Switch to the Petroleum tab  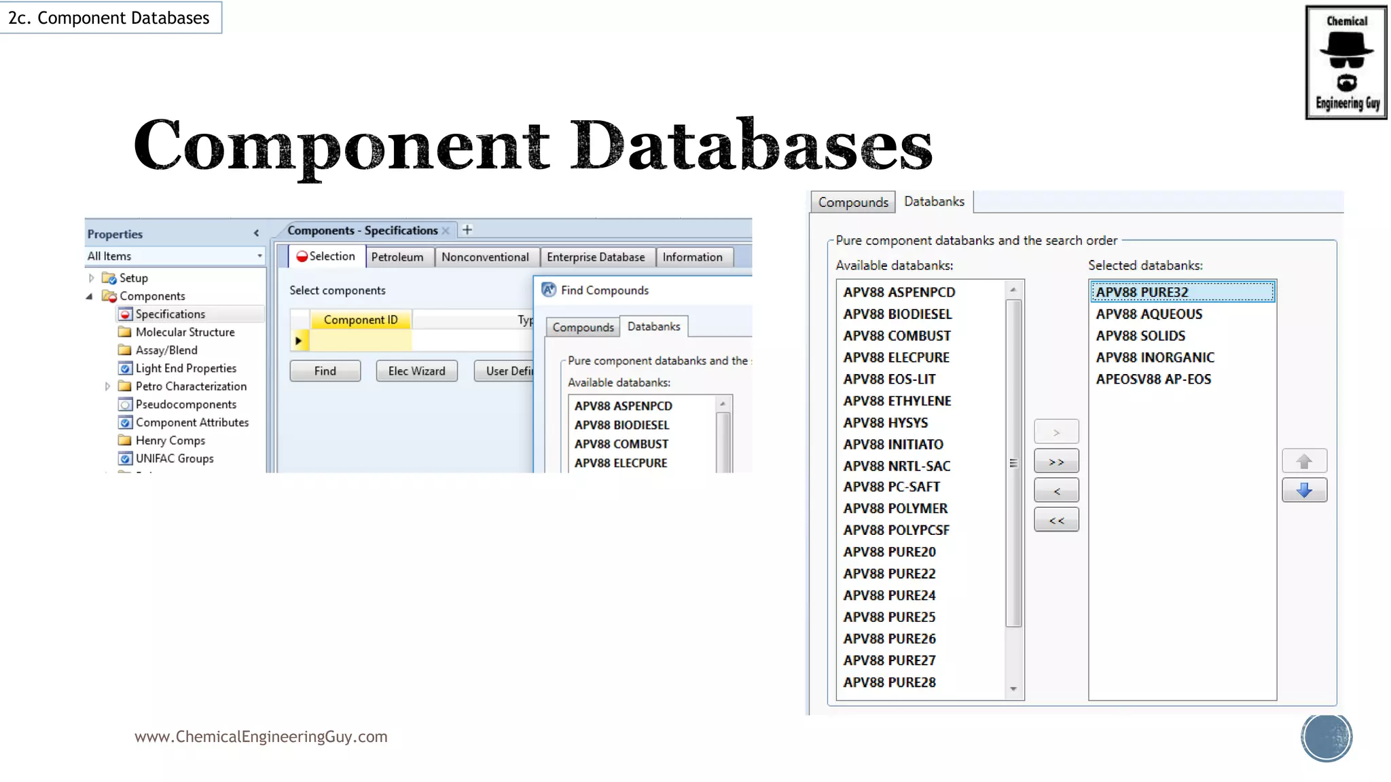click(397, 257)
